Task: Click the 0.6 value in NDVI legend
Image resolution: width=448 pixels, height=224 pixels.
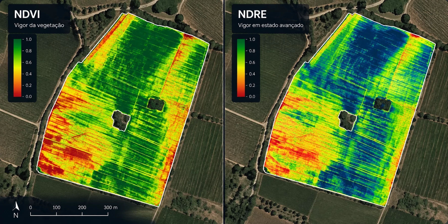Action: 29,62
